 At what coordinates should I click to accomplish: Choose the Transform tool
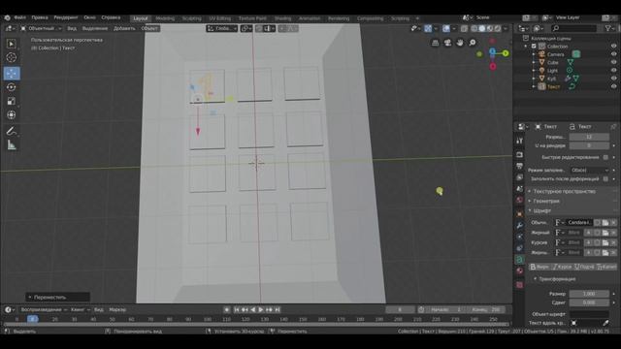[x=12, y=114]
